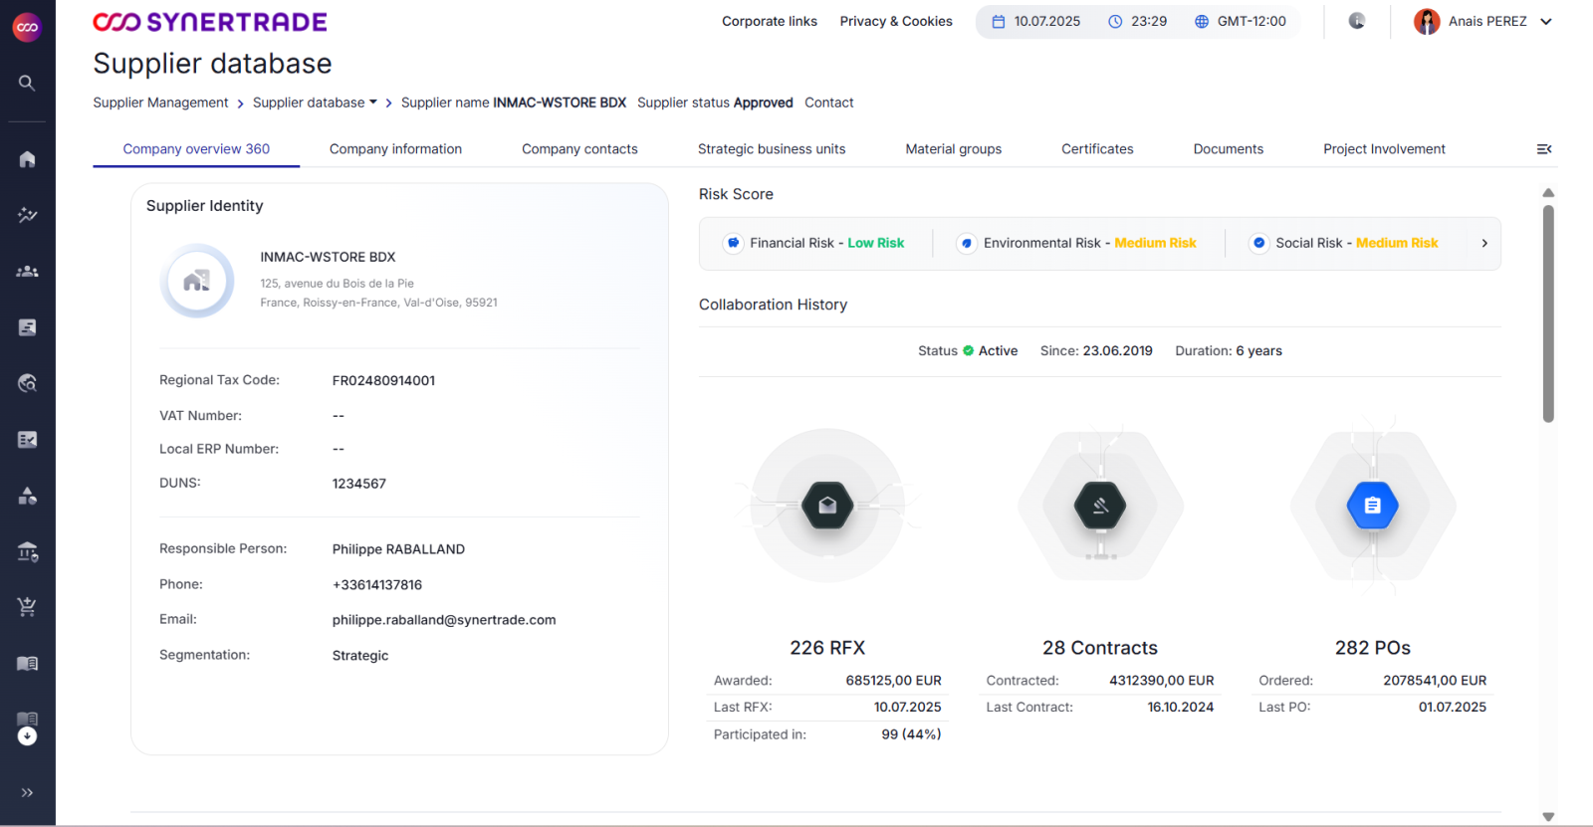Screen dimensions: 1593x827
Task: Open the 10.07.2025 date selector
Action: (x=1035, y=21)
